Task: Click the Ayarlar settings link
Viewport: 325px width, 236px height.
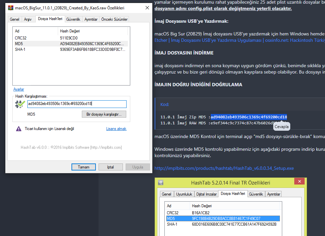Action: coord(19,89)
